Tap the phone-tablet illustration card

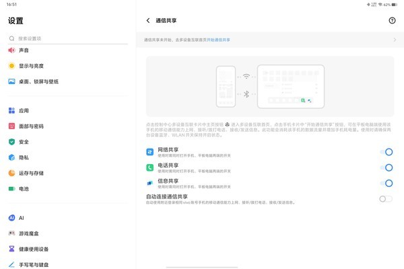pos(270,86)
